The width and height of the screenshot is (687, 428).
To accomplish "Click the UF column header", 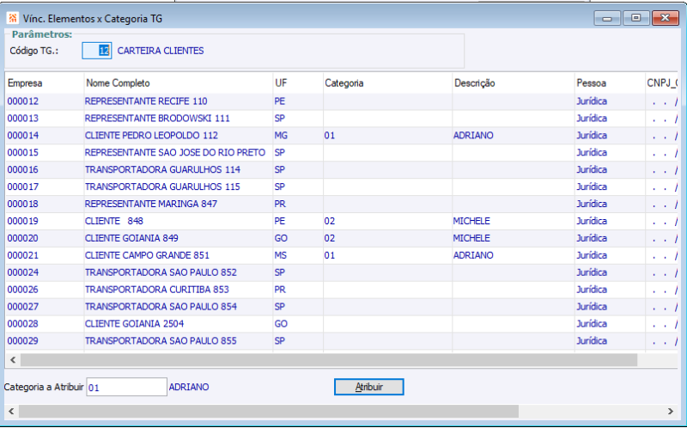I will [298, 83].
